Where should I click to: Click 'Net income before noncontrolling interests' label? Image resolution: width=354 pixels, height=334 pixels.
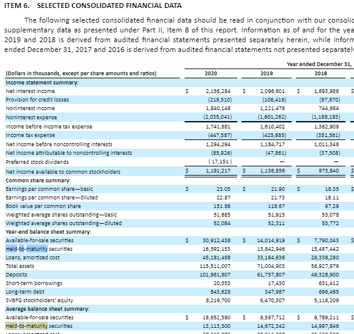point(59,144)
